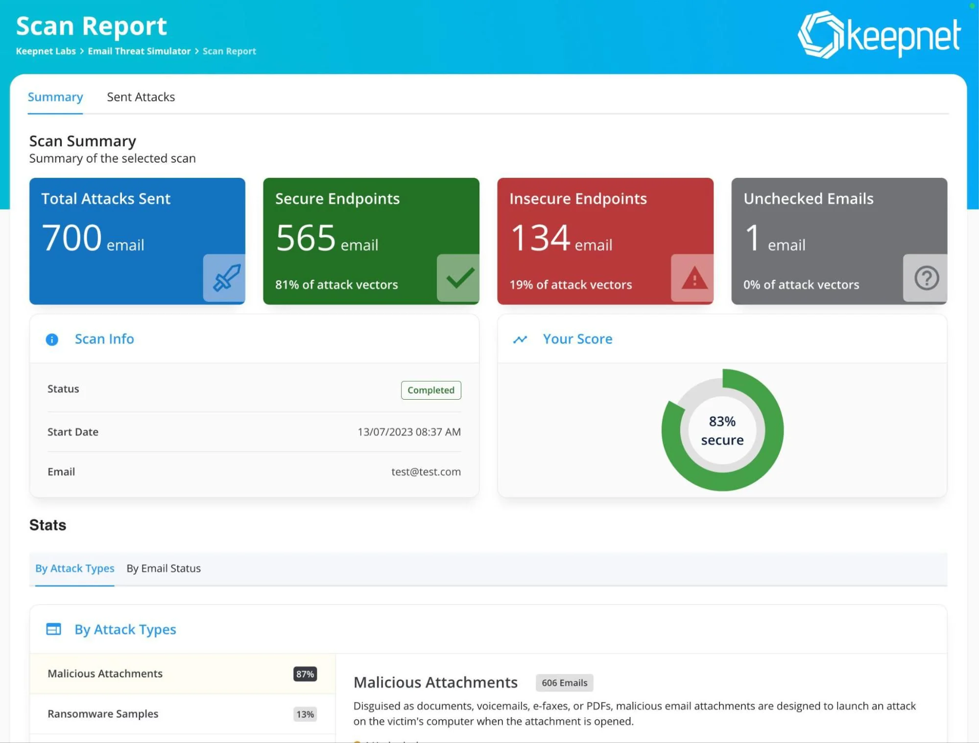Click the info icon beside Scan Info
This screenshot has width=979, height=743.
pos(52,339)
